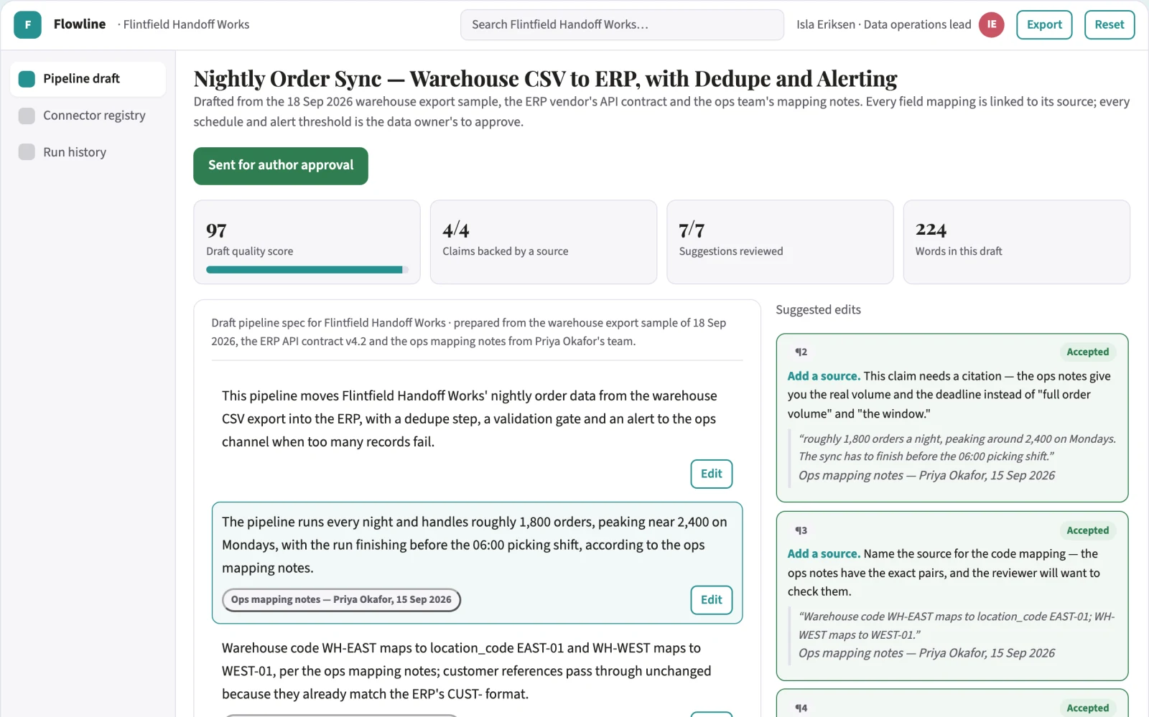Edit the paragraph about 1,800 orders

711,600
